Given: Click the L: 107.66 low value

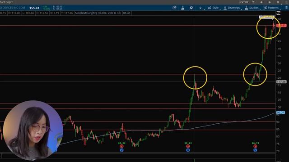Looking at the screenshot, I should coord(28,13).
